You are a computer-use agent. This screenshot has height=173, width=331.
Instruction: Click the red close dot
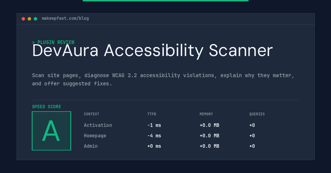tap(23, 19)
